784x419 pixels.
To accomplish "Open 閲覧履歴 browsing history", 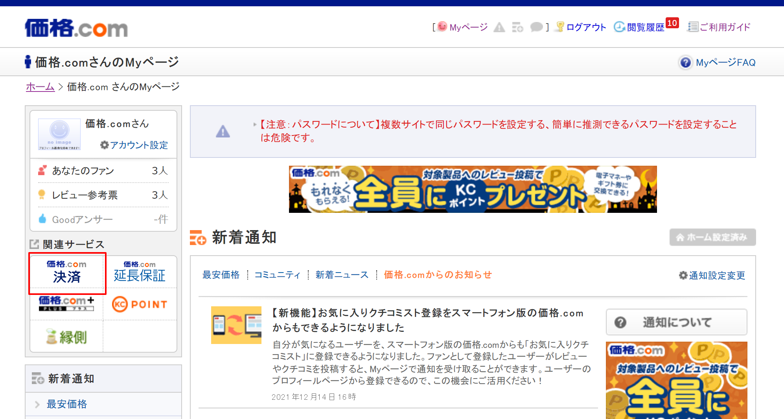I will 645,27.
